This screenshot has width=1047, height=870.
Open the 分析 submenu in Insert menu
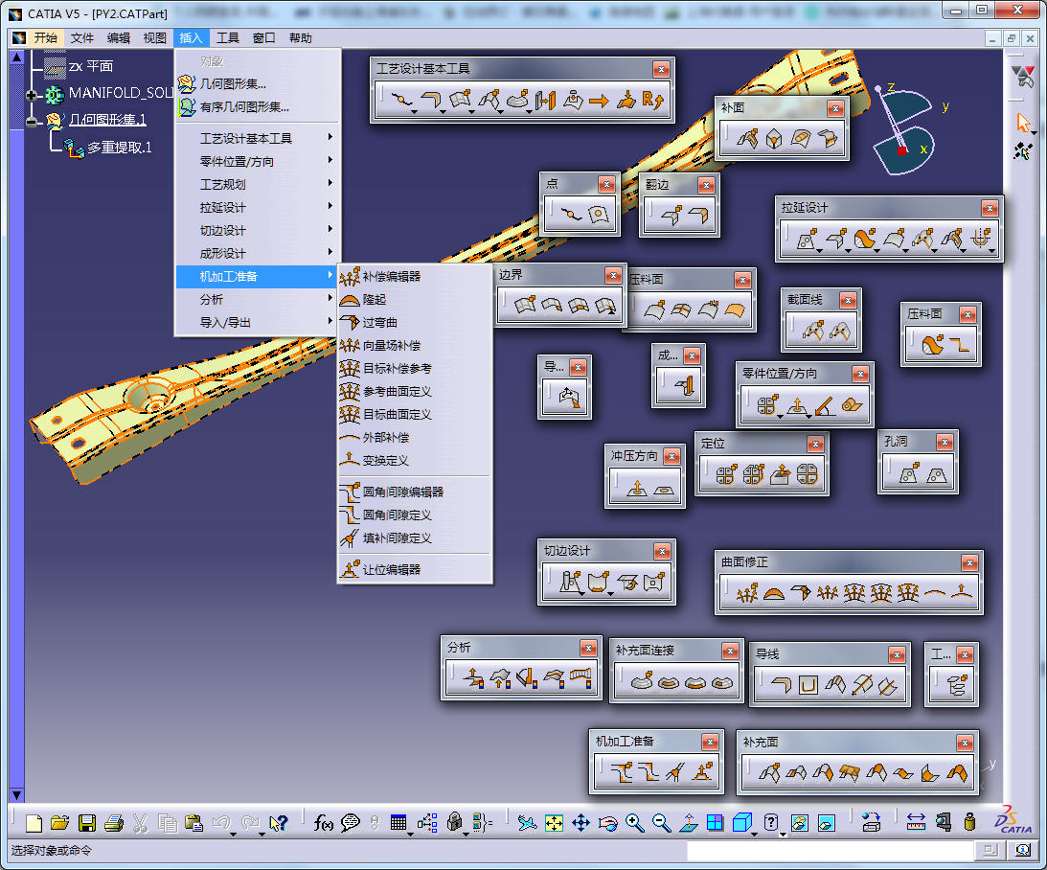tap(258, 299)
